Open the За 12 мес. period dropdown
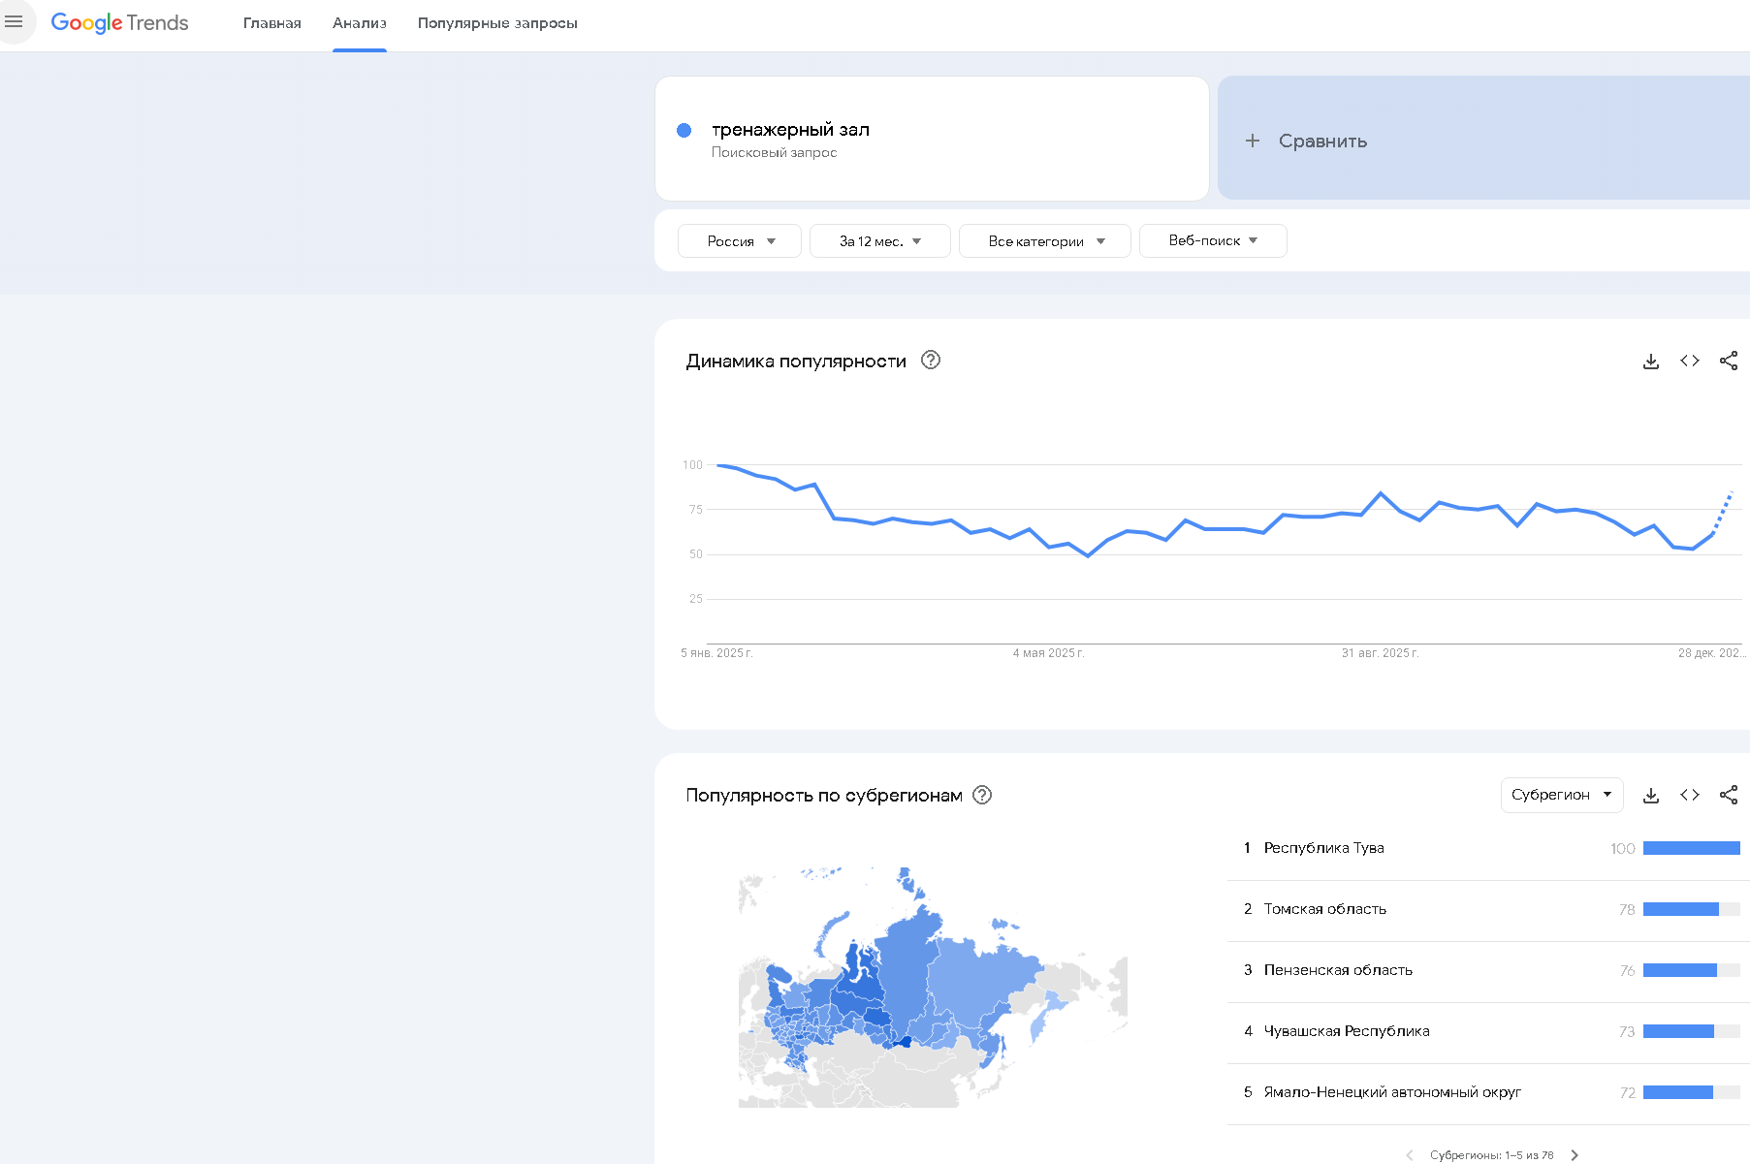 coord(879,241)
